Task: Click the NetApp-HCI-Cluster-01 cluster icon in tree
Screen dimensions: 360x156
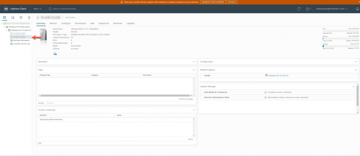Action: [x=9, y=30]
